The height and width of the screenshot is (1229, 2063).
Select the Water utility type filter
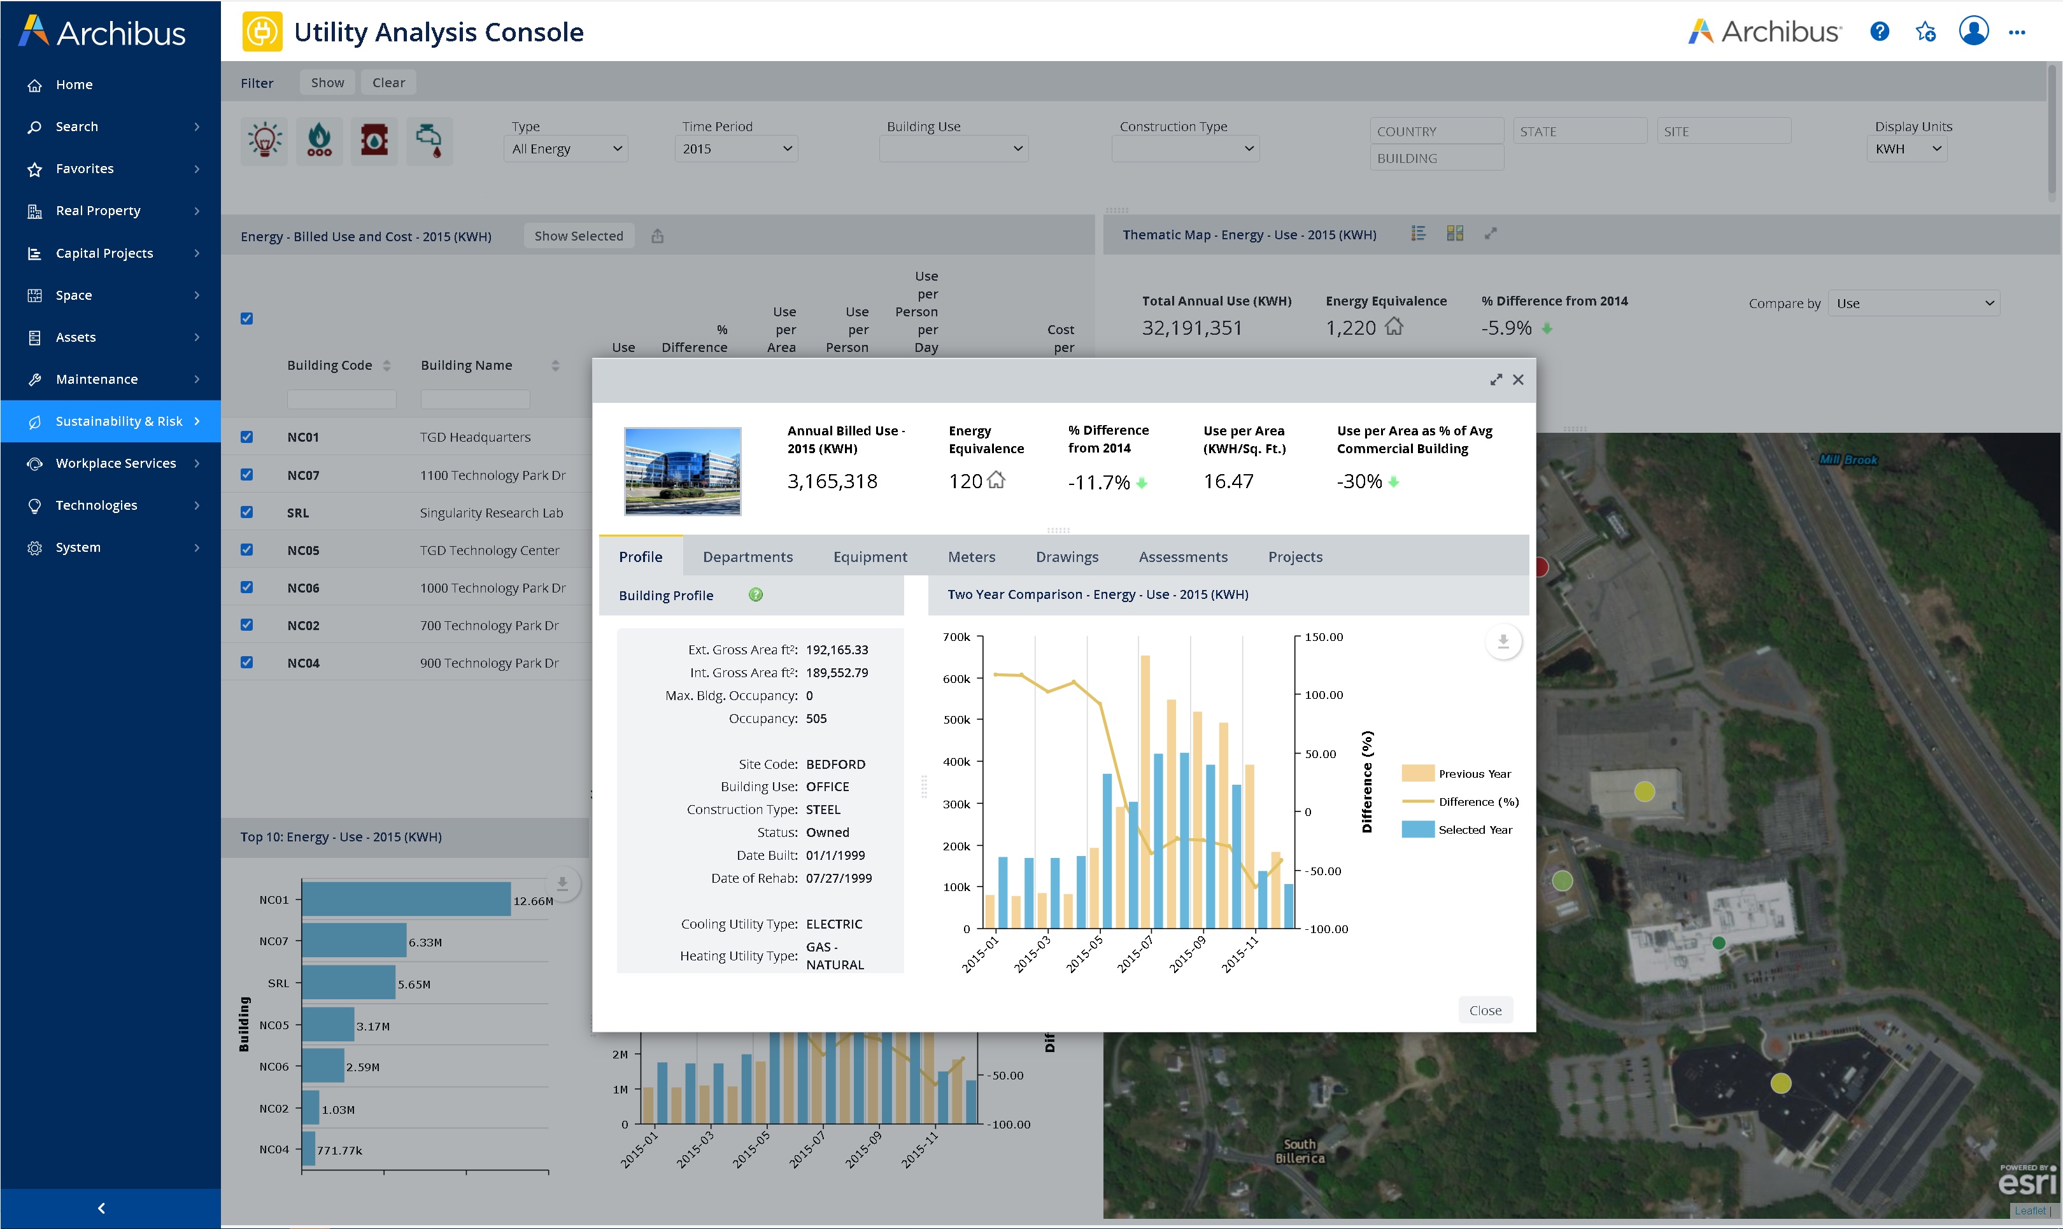click(430, 141)
